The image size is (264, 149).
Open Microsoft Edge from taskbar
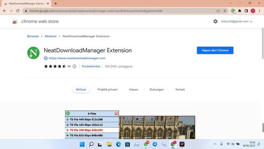[118, 144]
